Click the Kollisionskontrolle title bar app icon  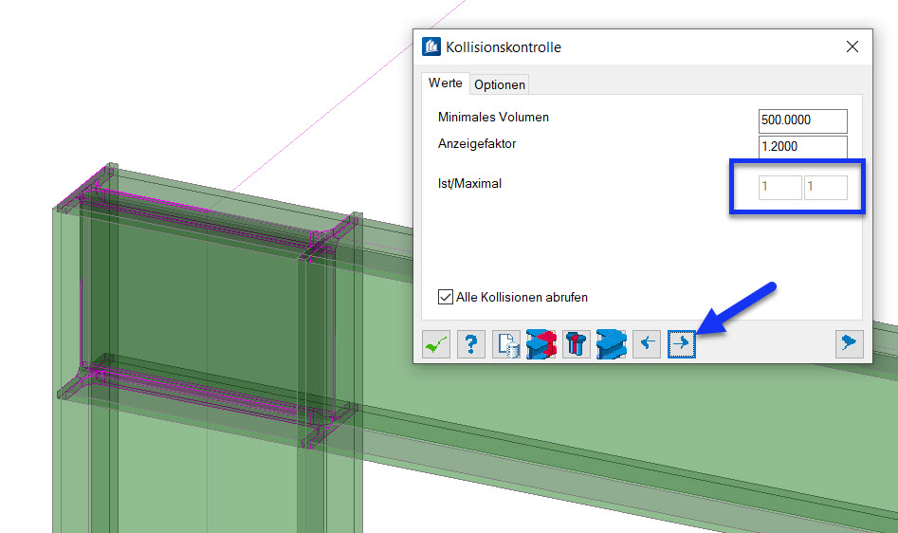tap(431, 46)
